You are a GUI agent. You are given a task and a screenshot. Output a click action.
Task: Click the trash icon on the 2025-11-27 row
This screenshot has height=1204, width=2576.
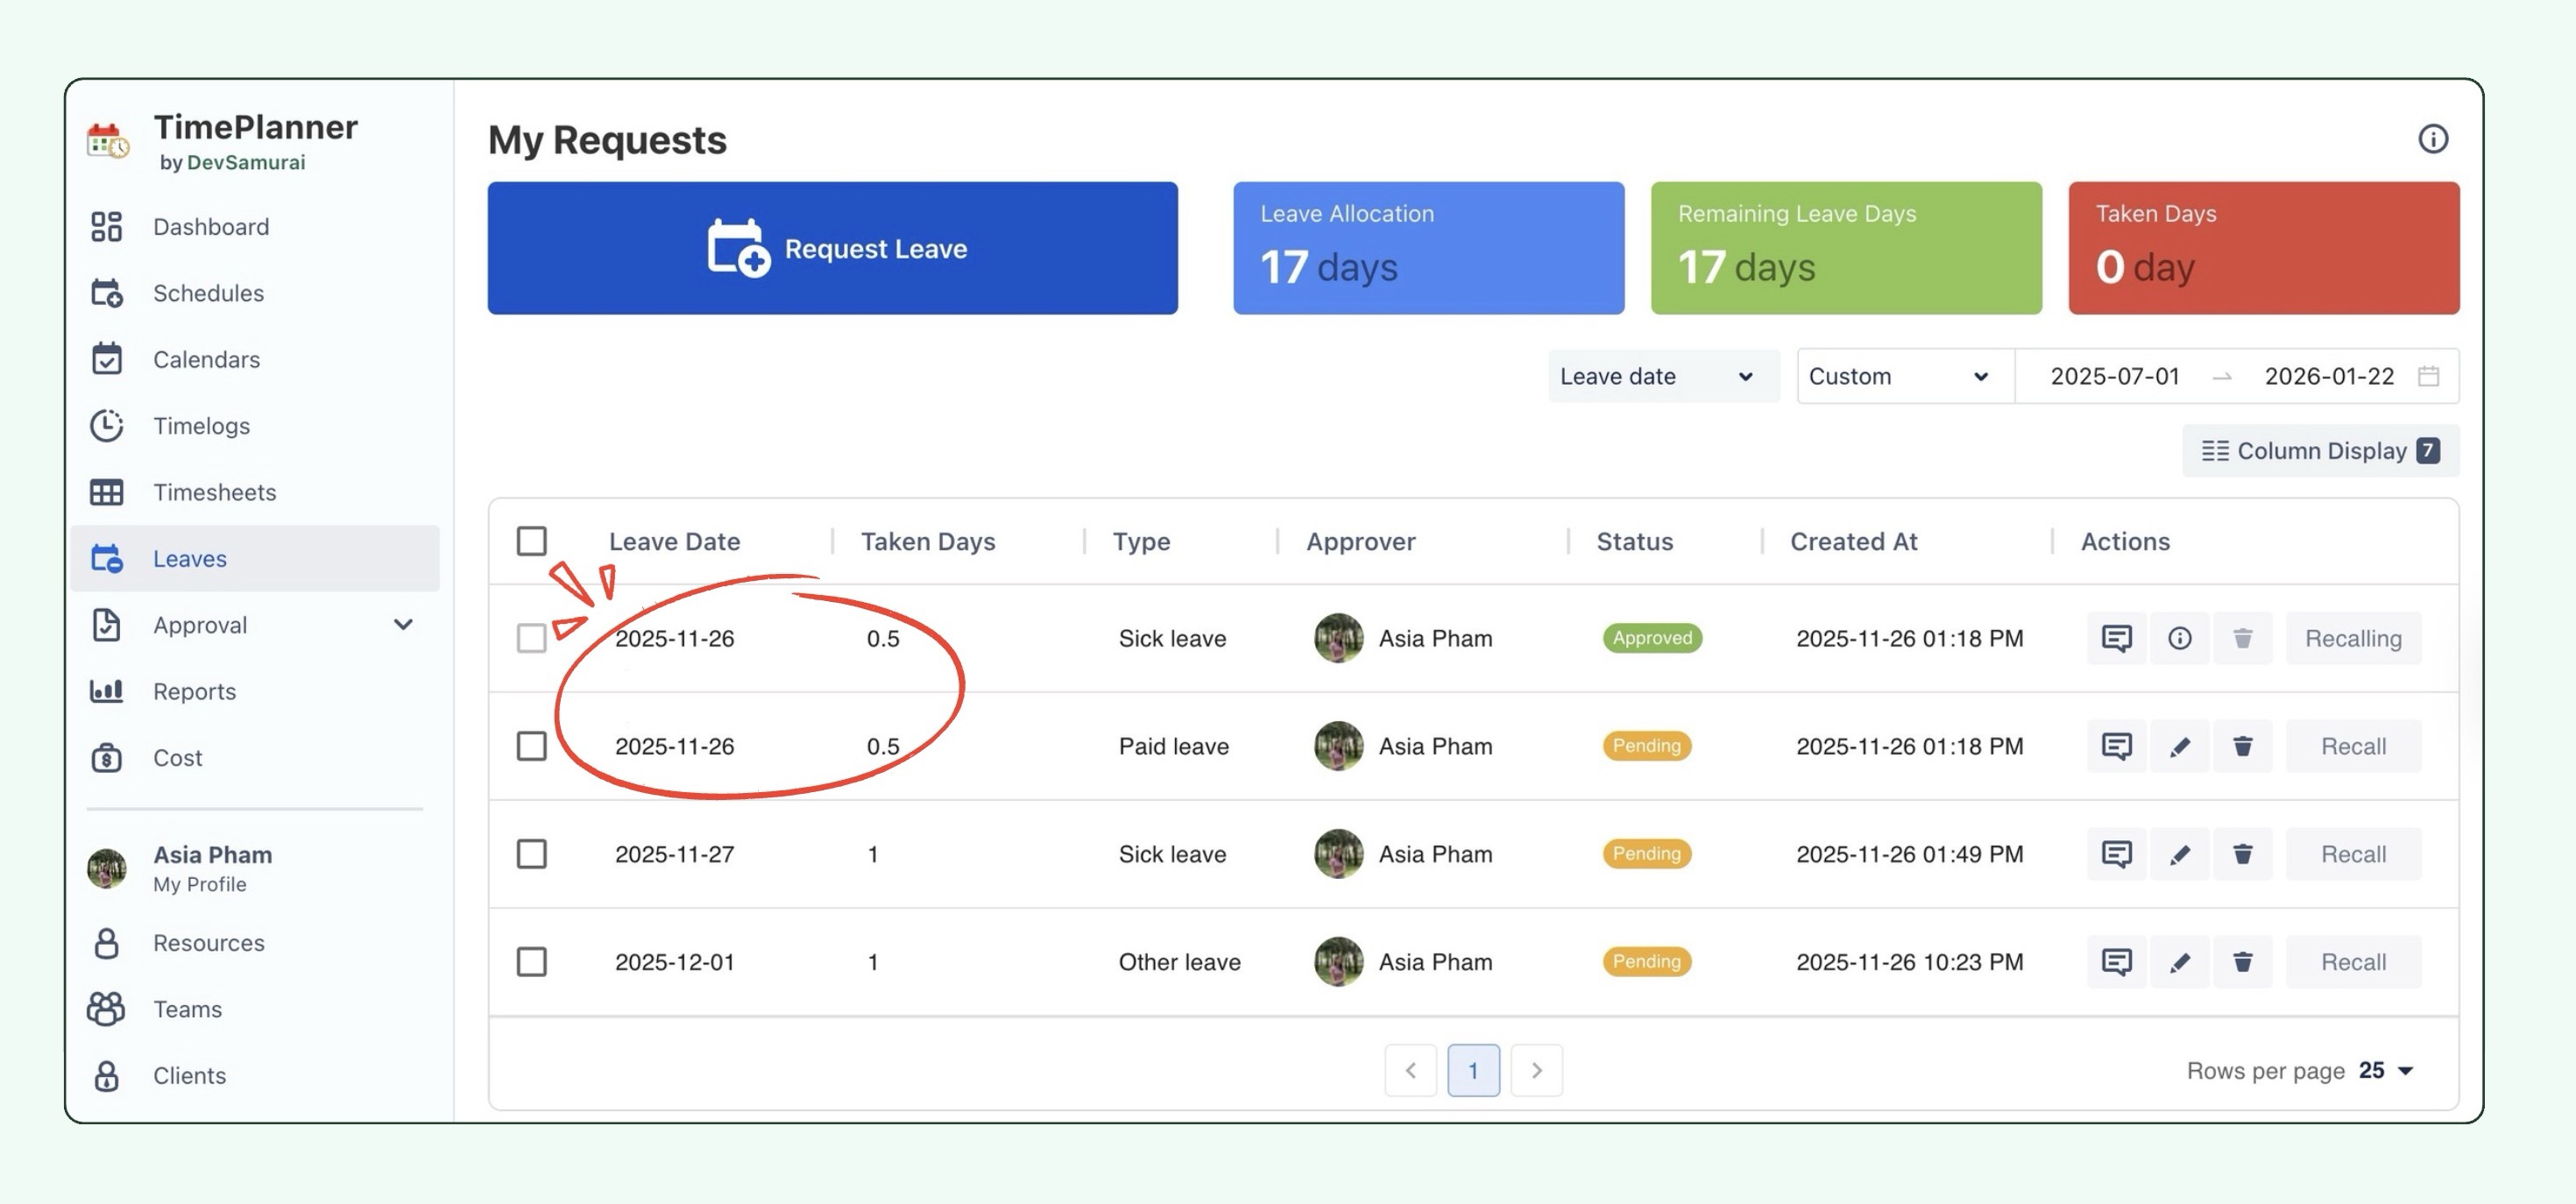click(x=2242, y=854)
